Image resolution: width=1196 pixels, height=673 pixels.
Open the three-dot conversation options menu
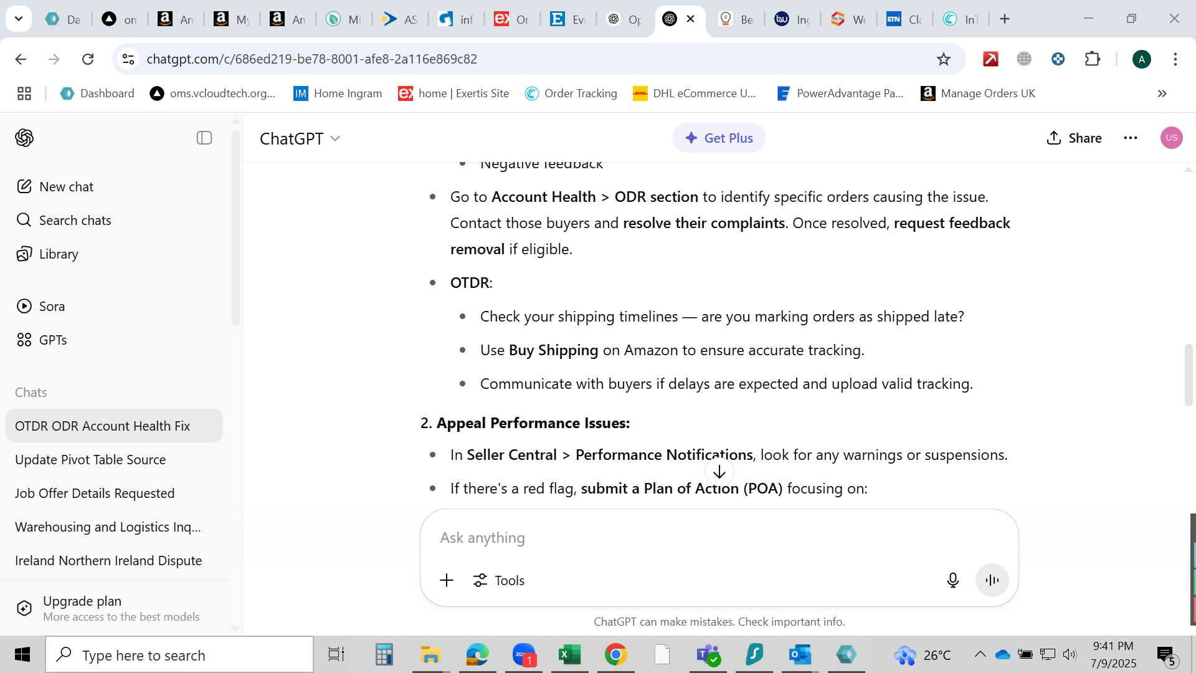(x=1131, y=138)
